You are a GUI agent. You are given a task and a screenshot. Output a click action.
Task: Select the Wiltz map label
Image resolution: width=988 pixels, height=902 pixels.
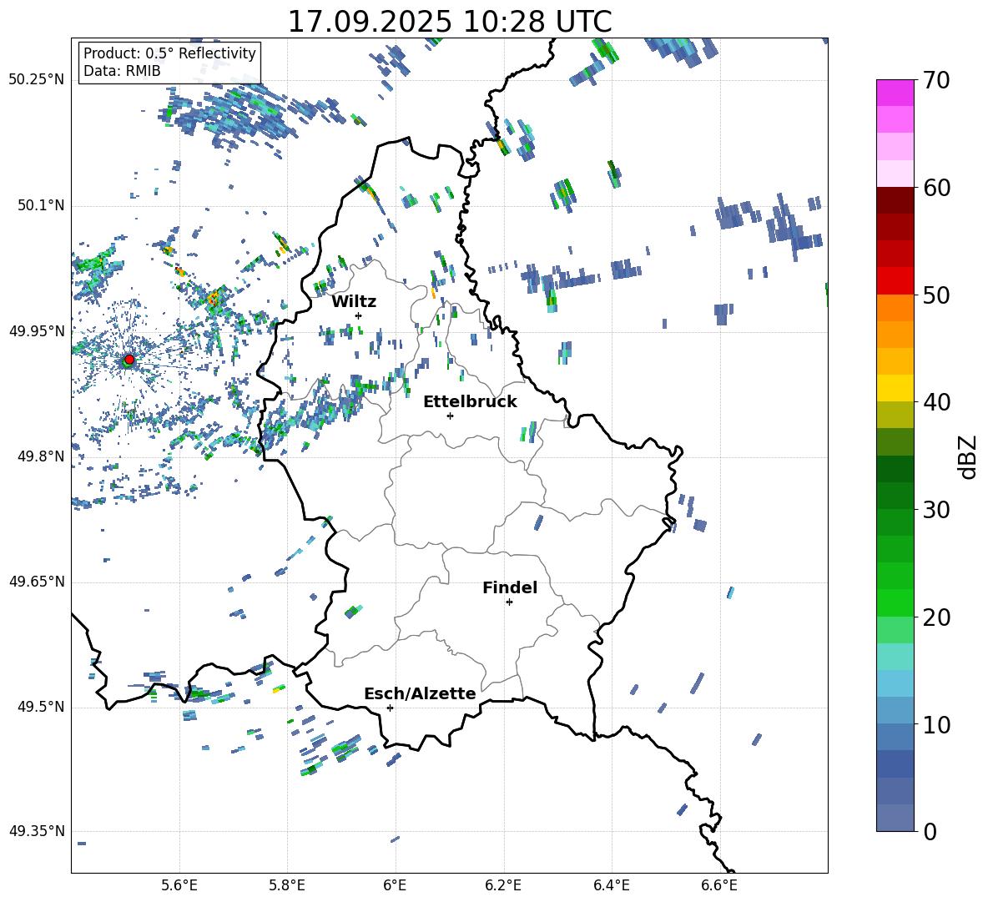[354, 301]
